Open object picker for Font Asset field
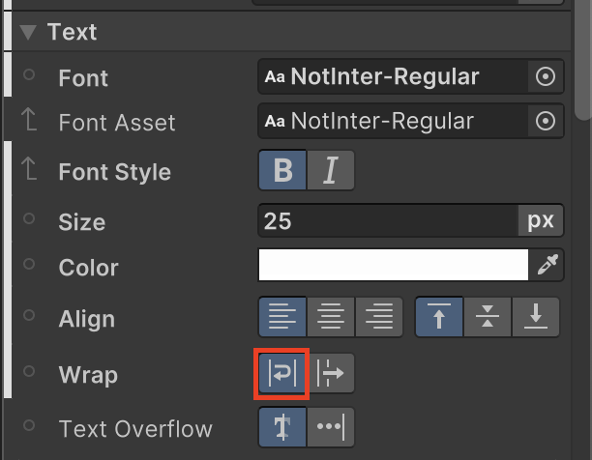Screen dimensions: 592x460 [546, 121]
